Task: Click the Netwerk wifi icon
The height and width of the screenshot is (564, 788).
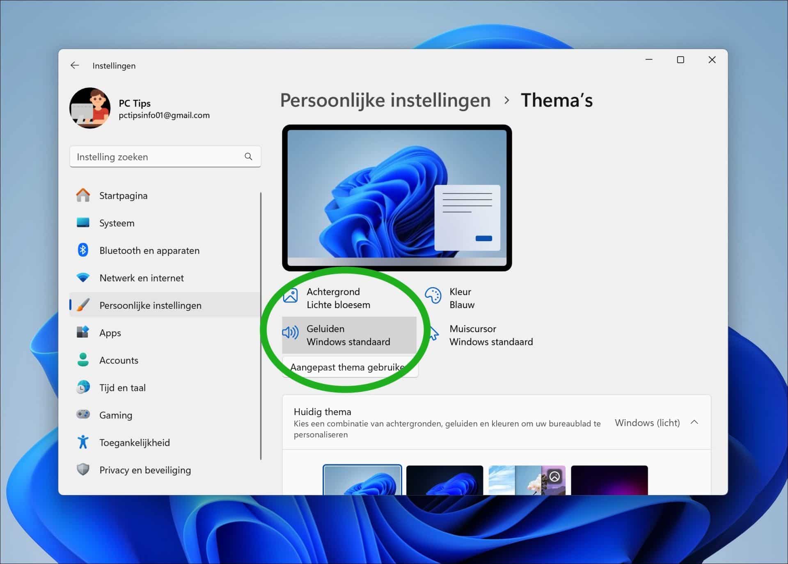Action: [83, 278]
